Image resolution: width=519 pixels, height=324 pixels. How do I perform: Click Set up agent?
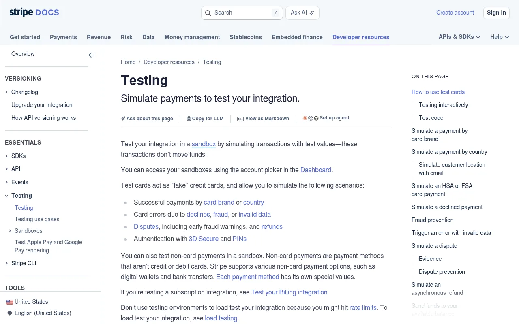point(326,118)
